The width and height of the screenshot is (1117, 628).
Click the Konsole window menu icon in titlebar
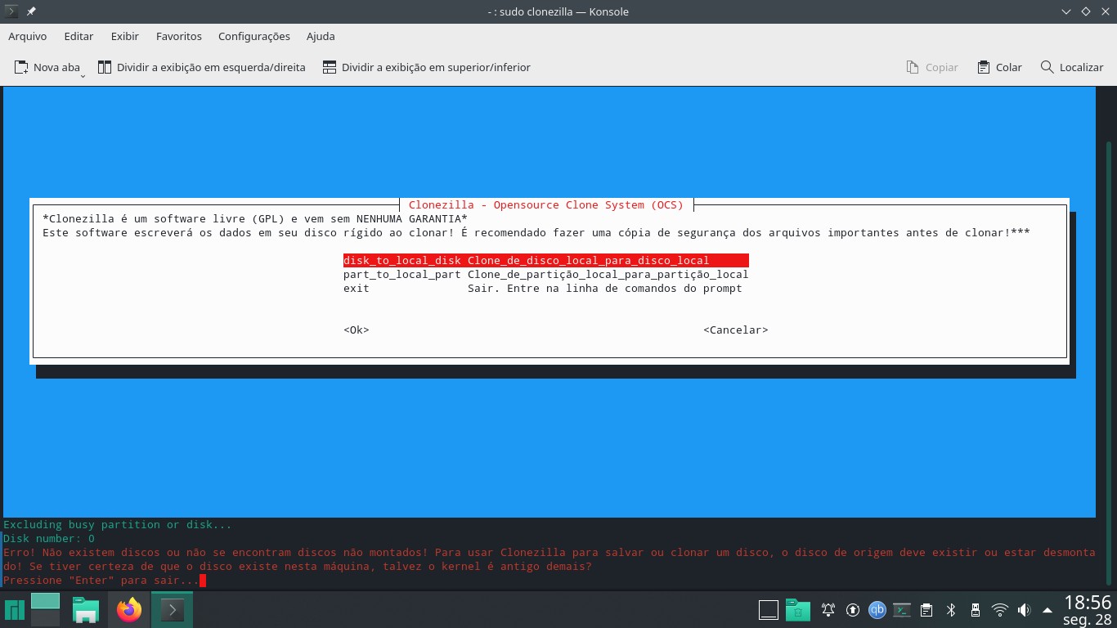tap(11, 11)
